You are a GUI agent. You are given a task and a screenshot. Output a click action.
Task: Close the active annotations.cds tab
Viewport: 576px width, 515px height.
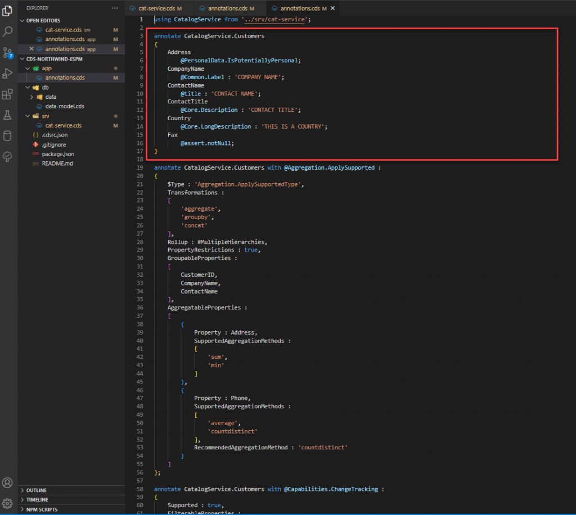tap(333, 8)
